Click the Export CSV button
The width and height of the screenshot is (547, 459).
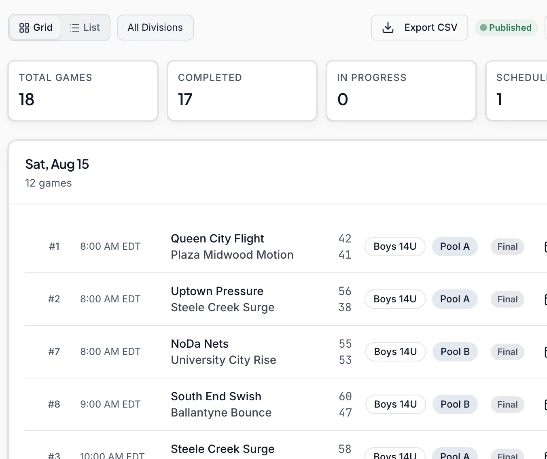[x=420, y=28]
